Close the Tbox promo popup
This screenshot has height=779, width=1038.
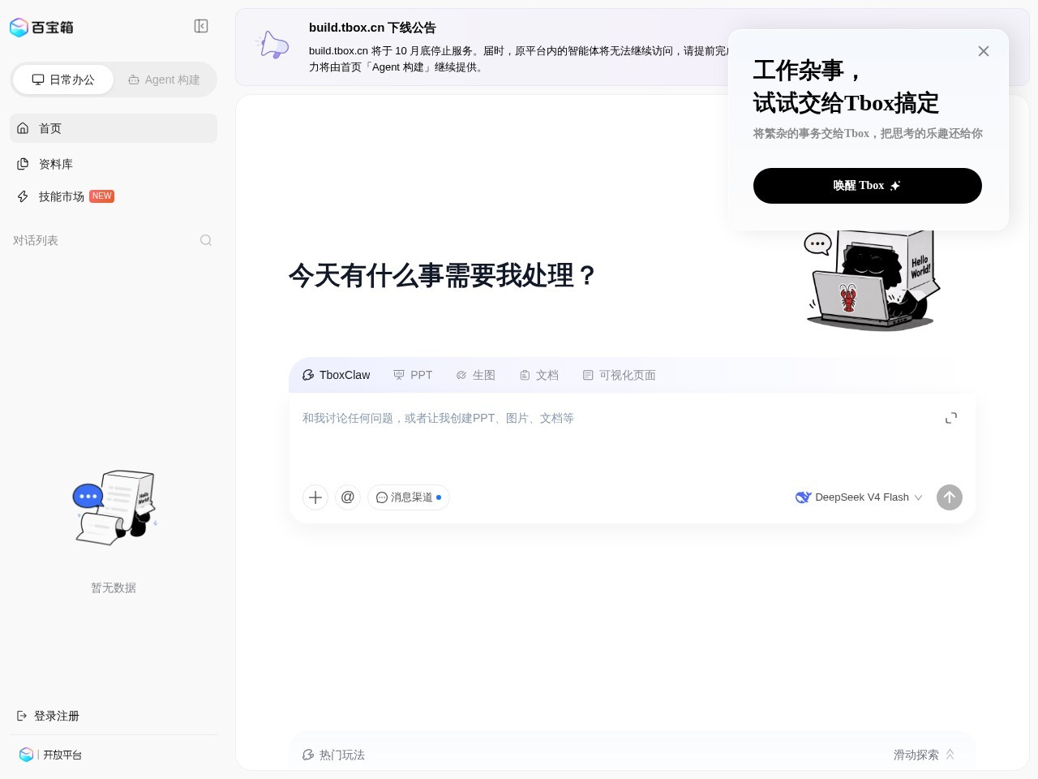[984, 51]
